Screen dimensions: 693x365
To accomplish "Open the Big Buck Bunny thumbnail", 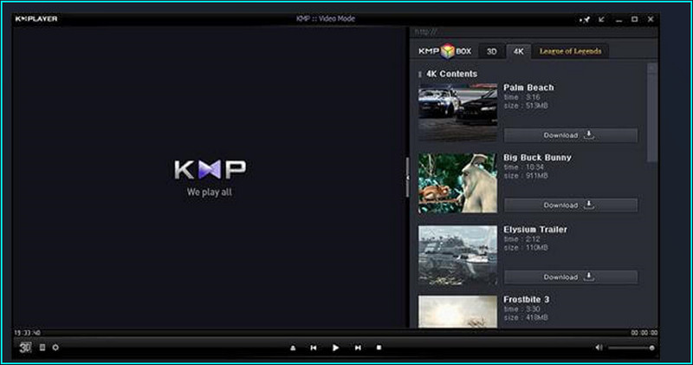I will [x=458, y=183].
